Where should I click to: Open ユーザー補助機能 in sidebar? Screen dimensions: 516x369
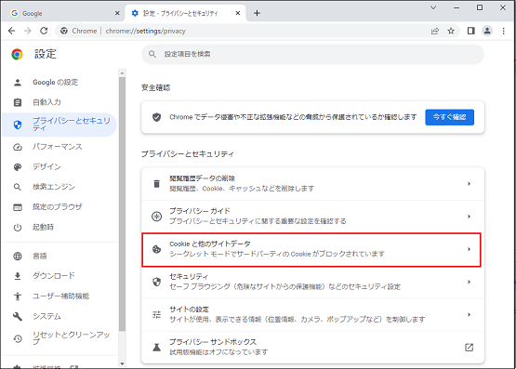[x=60, y=296]
